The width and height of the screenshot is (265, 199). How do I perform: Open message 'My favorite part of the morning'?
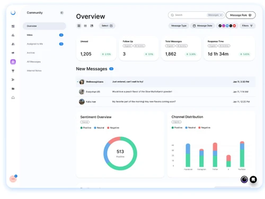click(166, 102)
